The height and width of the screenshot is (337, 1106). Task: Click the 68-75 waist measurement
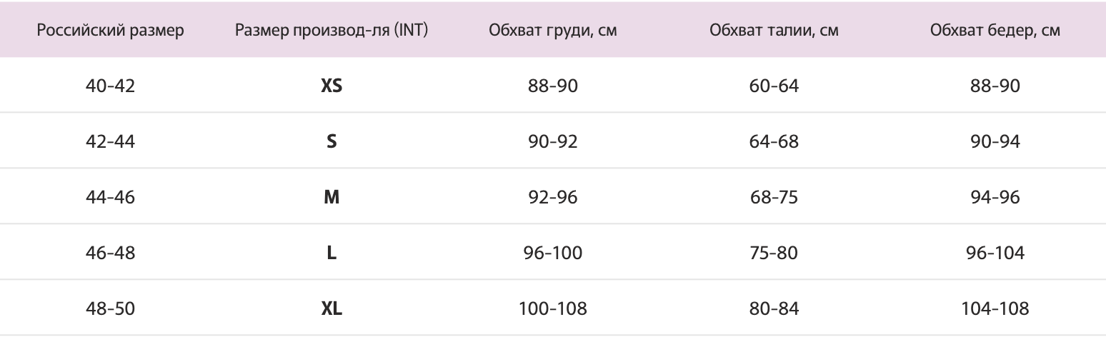point(774,197)
